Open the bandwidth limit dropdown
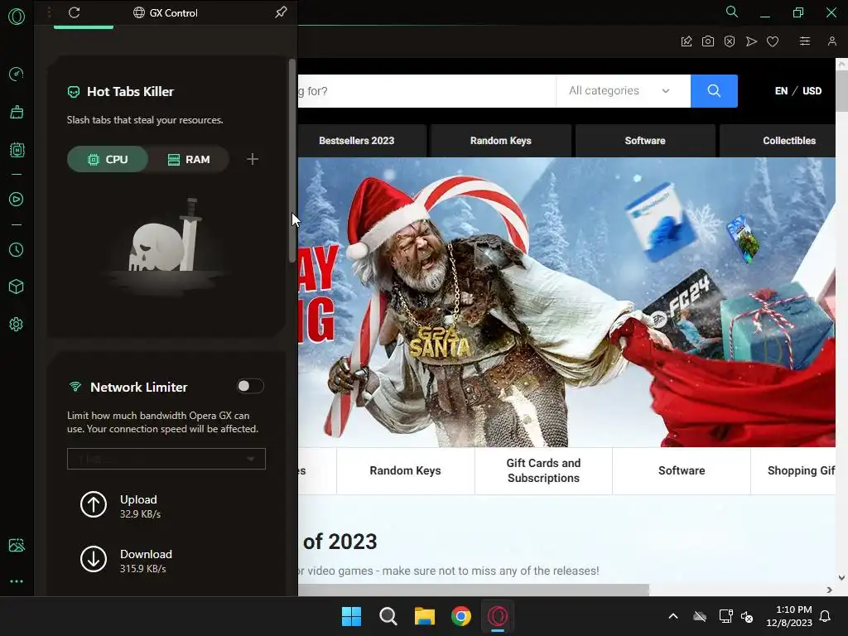The height and width of the screenshot is (636, 848). [166, 459]
